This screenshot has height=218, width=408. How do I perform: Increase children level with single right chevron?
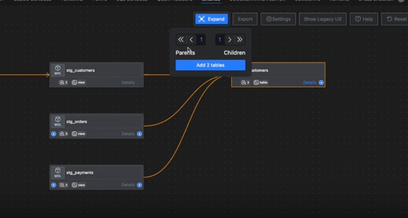(x=229, y=39)
